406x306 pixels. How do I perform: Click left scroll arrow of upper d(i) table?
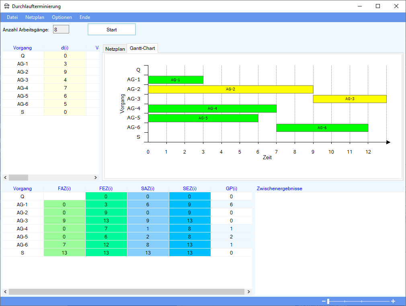tap(5, 177)
